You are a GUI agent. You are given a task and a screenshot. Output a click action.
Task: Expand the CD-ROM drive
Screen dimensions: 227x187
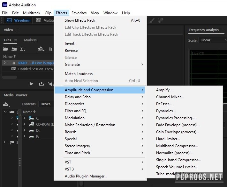click(x=25, y=124)
